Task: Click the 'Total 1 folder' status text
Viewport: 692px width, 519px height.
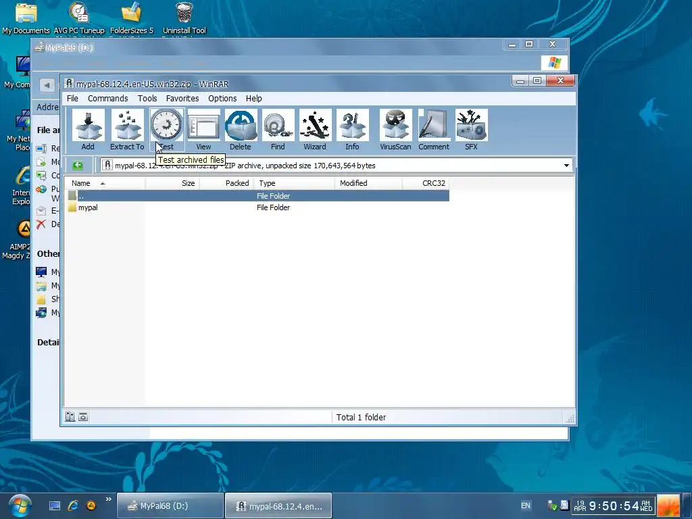Action: 361,417
